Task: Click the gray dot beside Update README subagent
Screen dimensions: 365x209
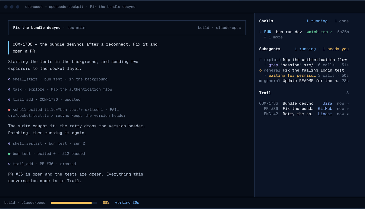Action: [260, 81]
